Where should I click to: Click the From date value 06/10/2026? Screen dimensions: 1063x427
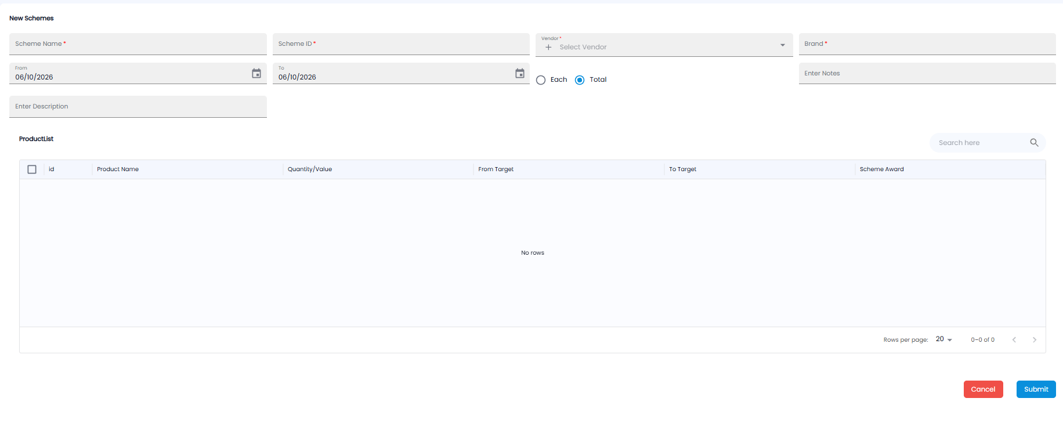[34, 77]
